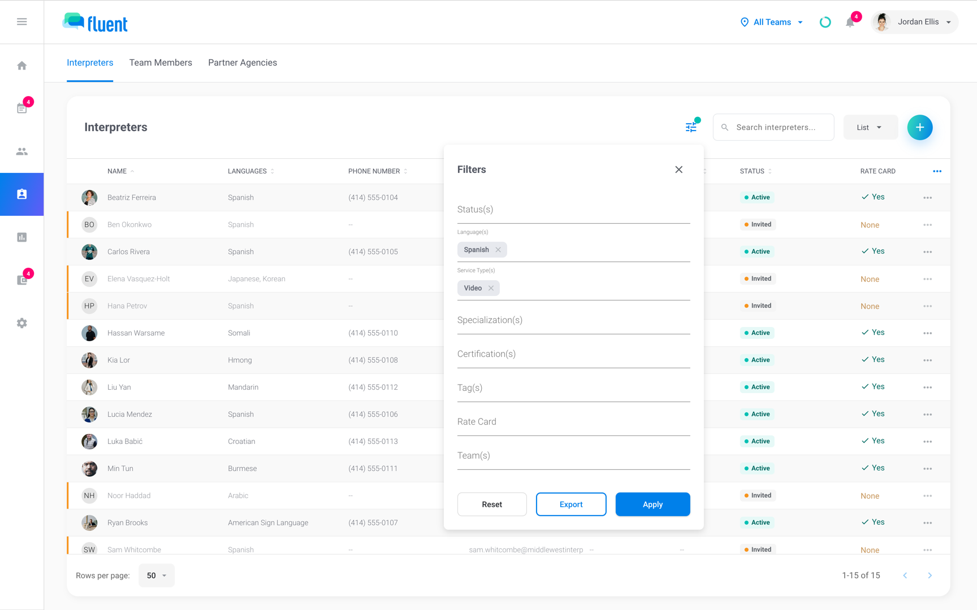Open All Teams dropdown

[x=772, y=22]
